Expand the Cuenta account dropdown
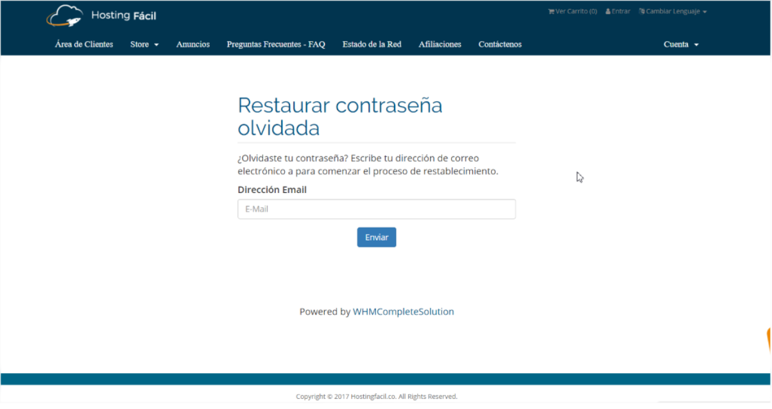The height and width of the screenshot is (409, 772). [681, 44]
